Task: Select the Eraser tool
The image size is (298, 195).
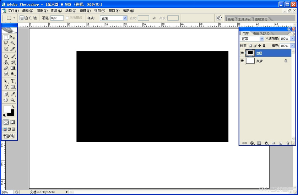Action: point(6,68)
